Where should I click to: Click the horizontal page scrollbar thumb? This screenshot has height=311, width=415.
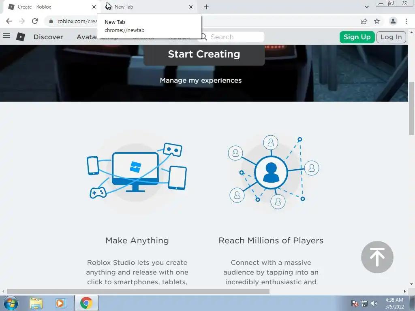[x=138, y=291]
